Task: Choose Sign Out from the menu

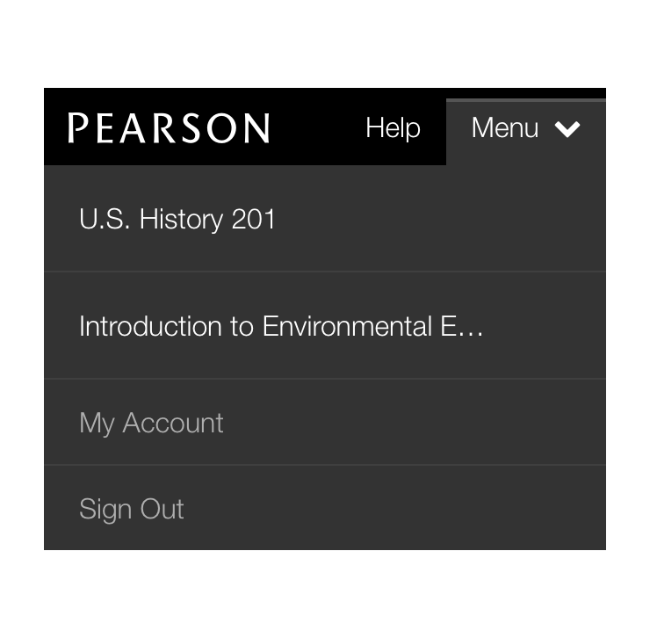Action: click(x=132, y=509)
